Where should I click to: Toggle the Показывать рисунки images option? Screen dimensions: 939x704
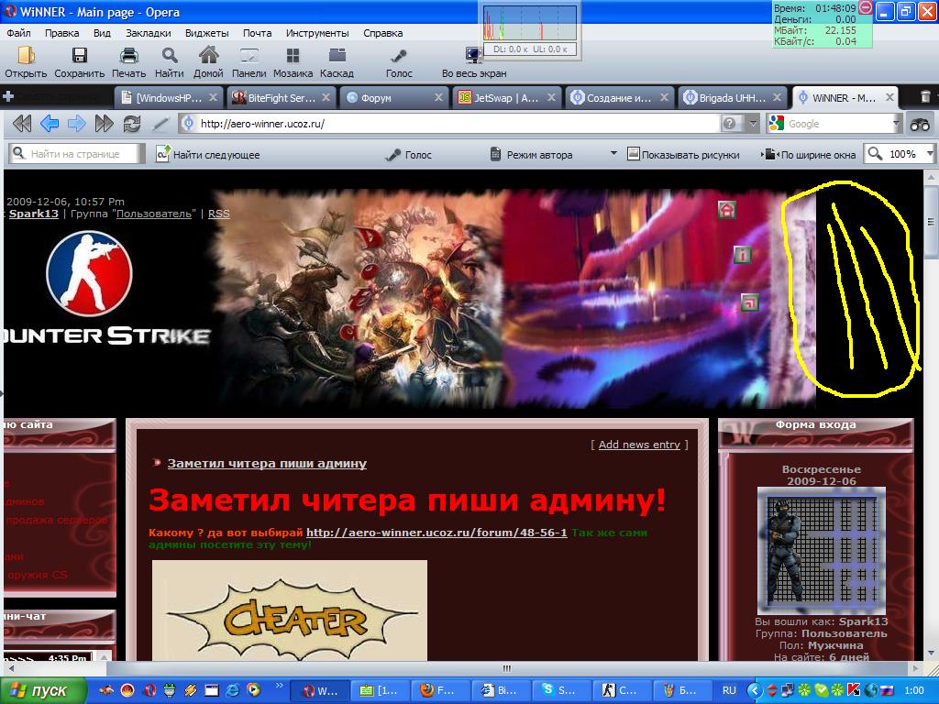click(x=683, y=154)
